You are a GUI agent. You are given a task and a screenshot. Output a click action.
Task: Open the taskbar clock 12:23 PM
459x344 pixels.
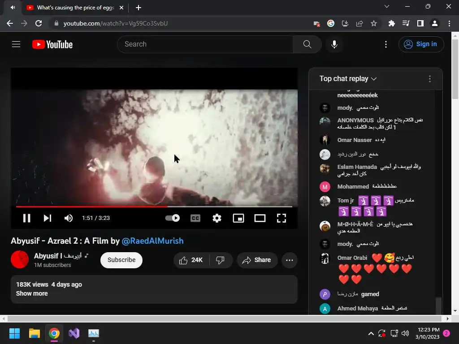427,333
